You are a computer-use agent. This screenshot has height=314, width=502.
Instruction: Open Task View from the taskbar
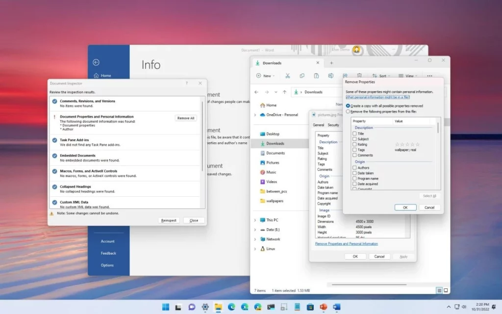coord(178,307)
